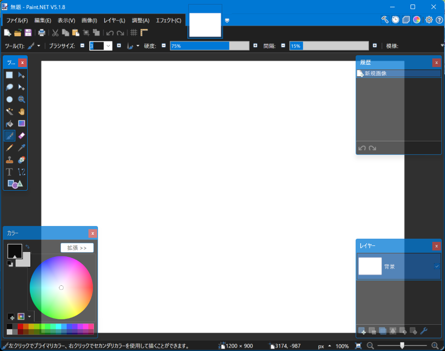Open the 調整(A) menu
445x351 pixels.
click(141, 20)
